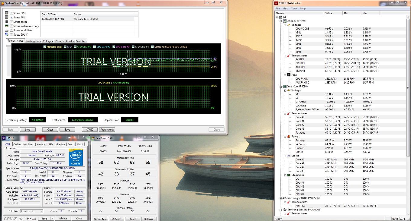Click the CPU chip icon beside Stress CPU
411x221 pixels.
[7, 13]
